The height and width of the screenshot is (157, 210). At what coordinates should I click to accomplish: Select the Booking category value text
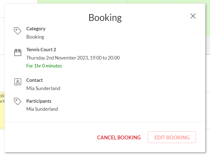click(35, 37)
